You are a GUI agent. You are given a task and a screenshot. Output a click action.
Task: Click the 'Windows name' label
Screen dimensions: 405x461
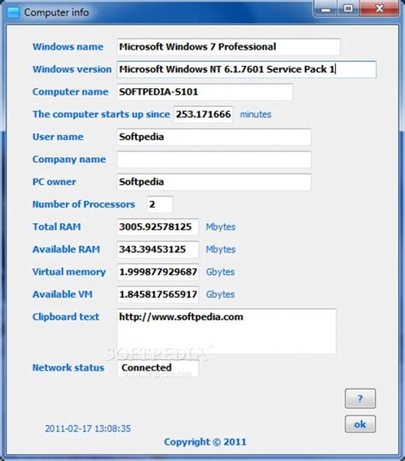coord(67,47)
